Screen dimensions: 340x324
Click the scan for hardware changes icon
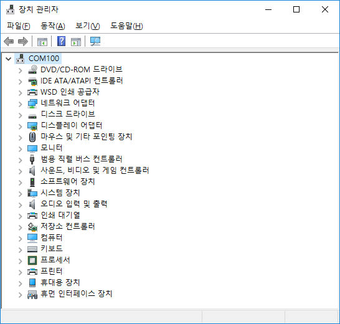pos(95,41)
